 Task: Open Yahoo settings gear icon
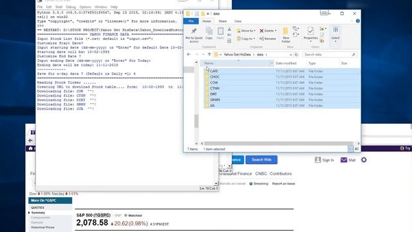click(x=364, y=160)
